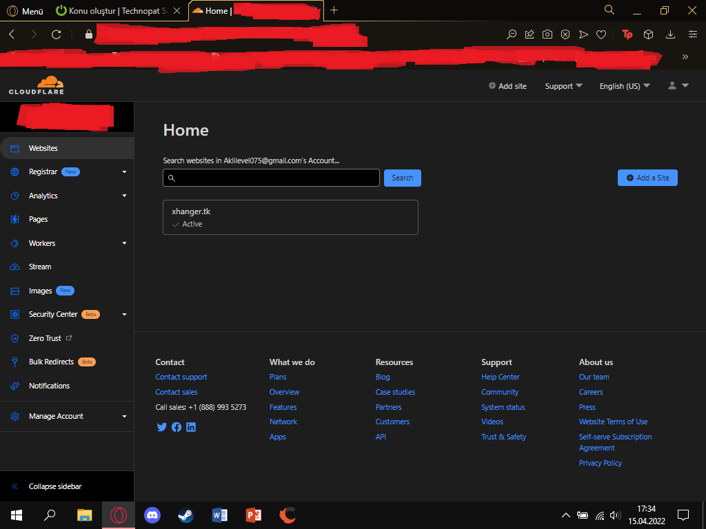Open the Features footer link
The height and width of the screenshot is (529, 706).
tap(283, 407)
